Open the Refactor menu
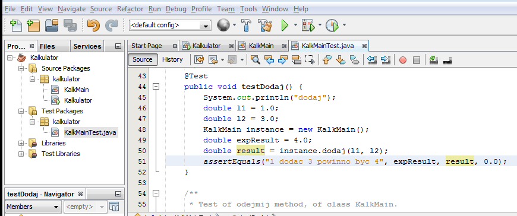 tap(130, 9)
